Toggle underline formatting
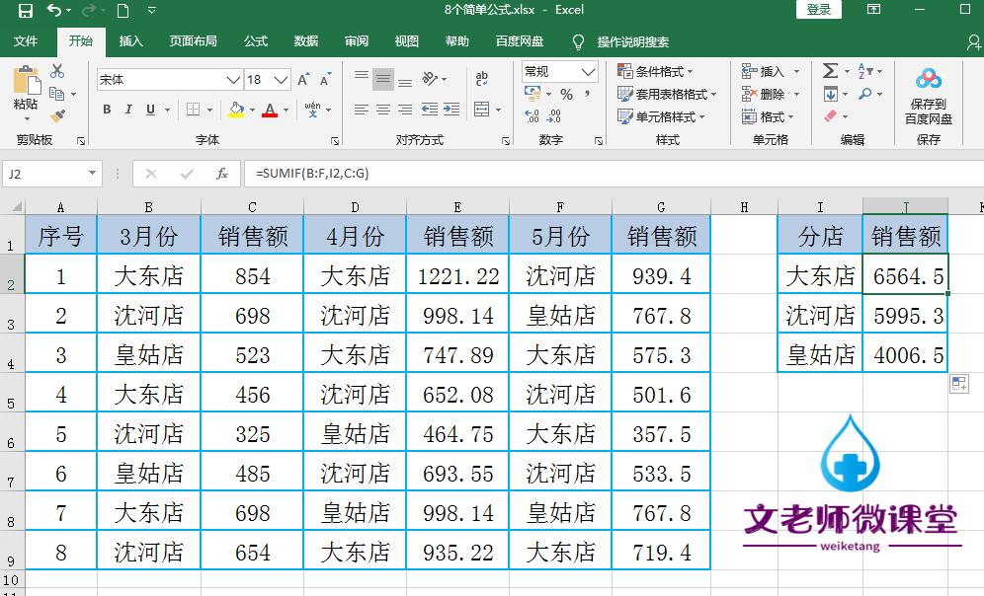984x596 pixels. coord(149,110)
